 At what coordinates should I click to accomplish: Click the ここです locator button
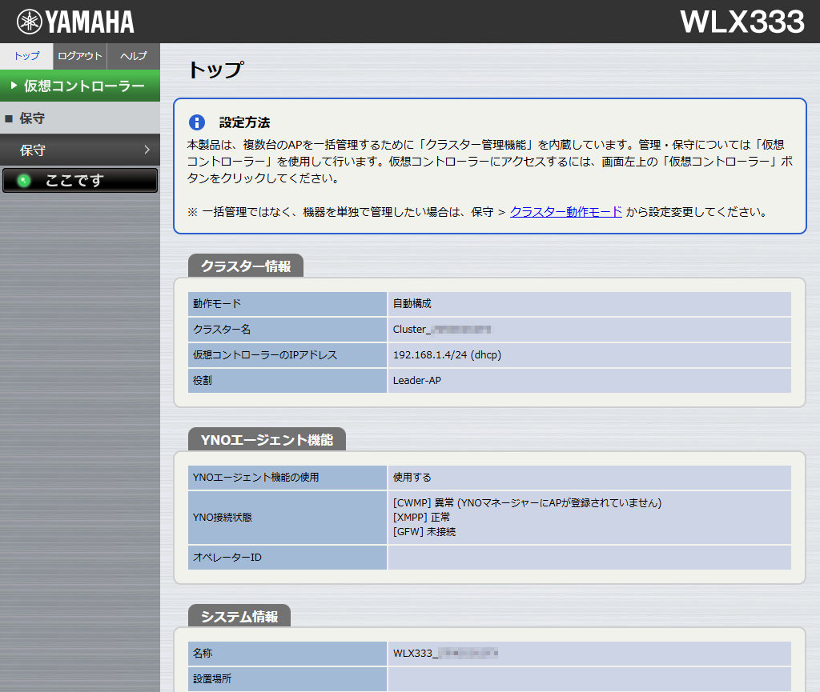tap(80, 180)
